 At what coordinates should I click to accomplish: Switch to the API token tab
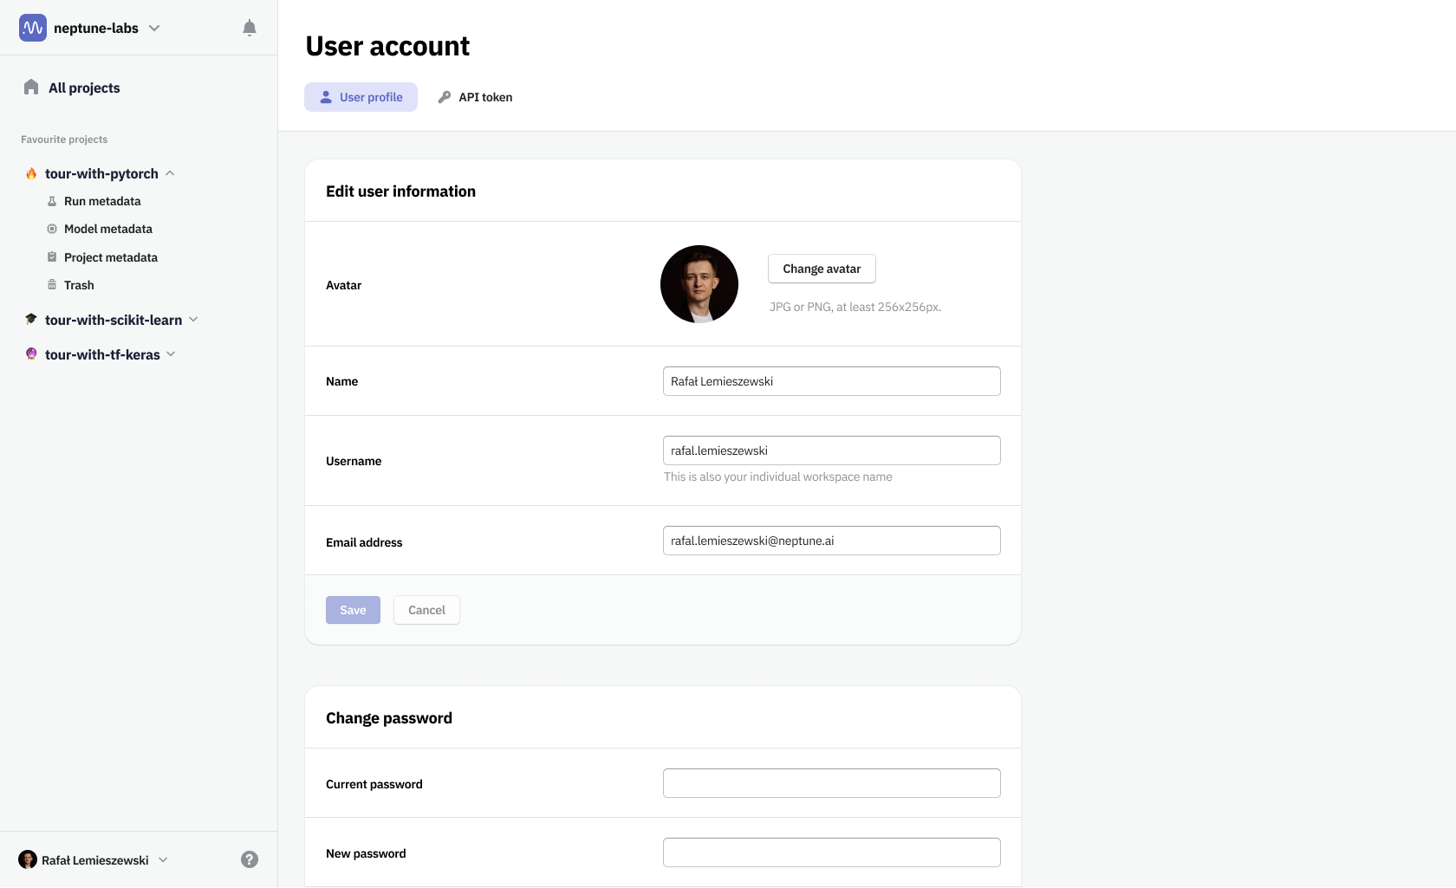click(475, 97)
